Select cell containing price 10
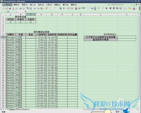Image resolution: width=141 pixels, height=113 pixels. (31, 22)
